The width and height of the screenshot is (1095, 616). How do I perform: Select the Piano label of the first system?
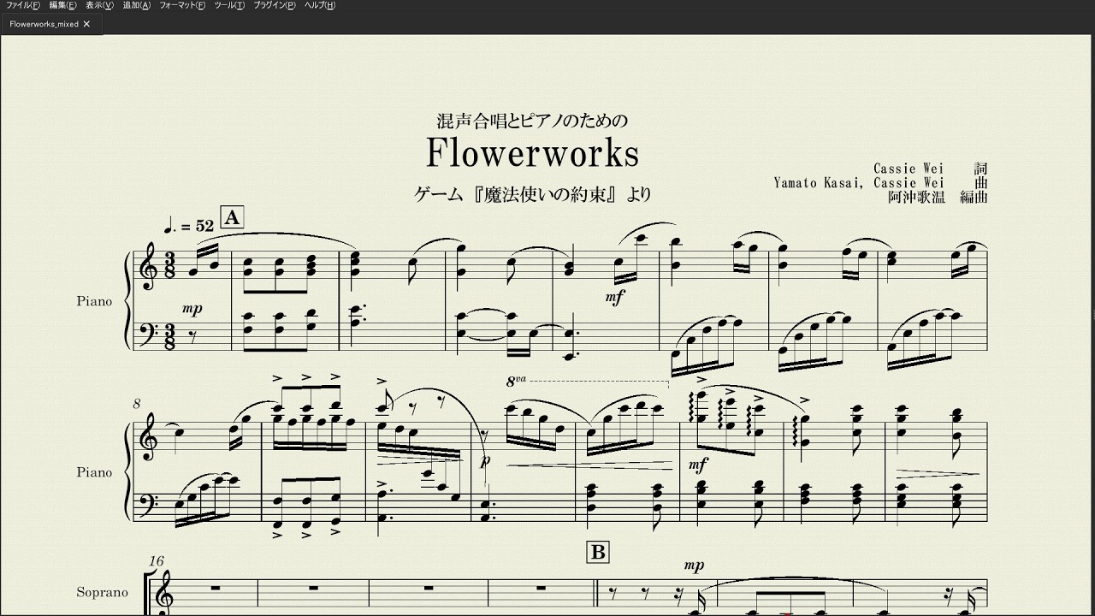click(94, 301)
